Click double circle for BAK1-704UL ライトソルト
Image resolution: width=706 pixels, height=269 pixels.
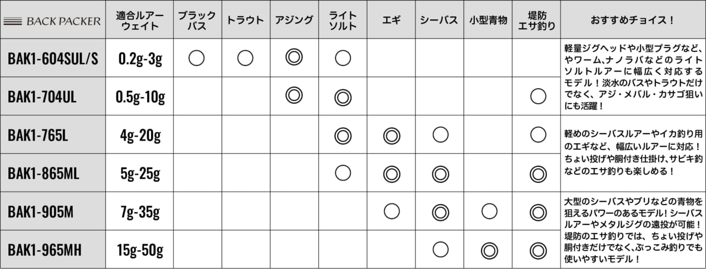343,97
